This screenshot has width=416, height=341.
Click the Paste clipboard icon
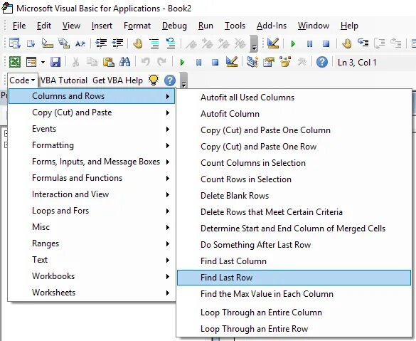click(x=109, y=62)
